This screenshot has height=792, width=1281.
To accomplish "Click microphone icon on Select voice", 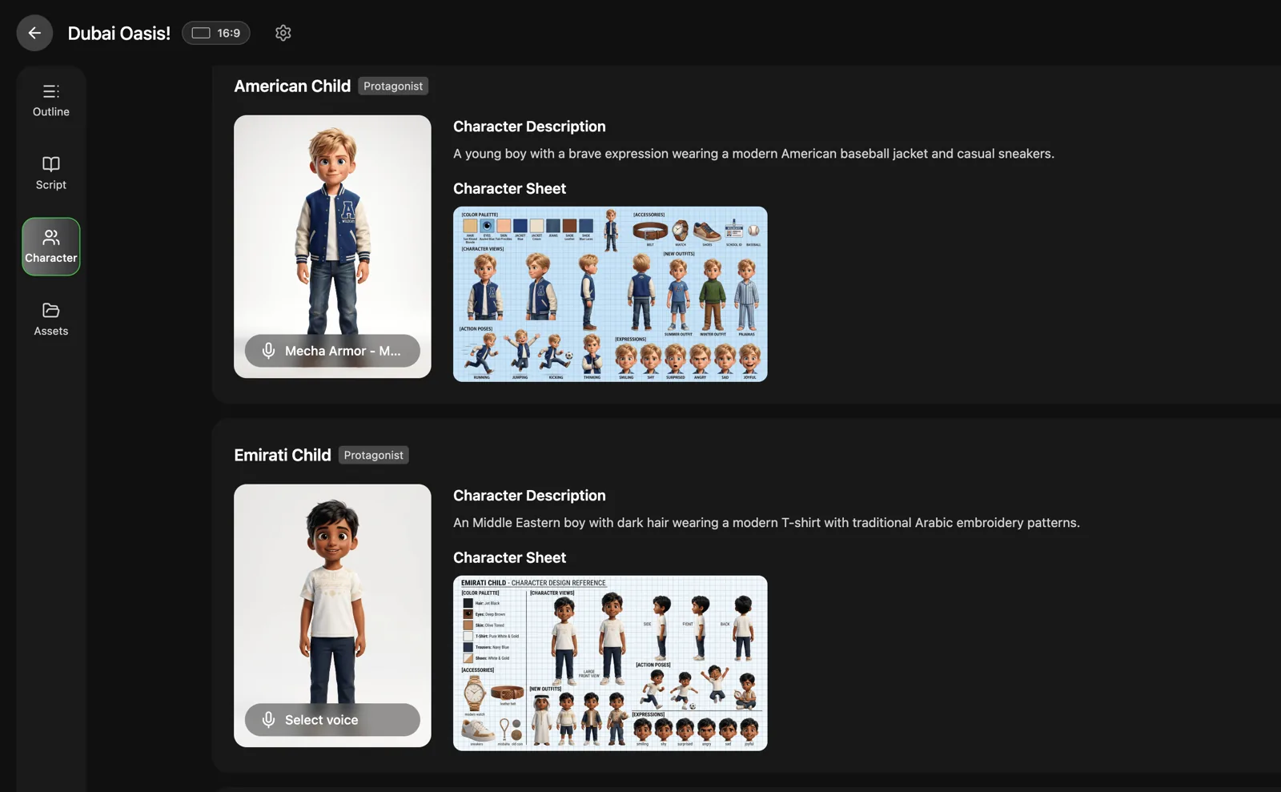I will pos(269,720).
